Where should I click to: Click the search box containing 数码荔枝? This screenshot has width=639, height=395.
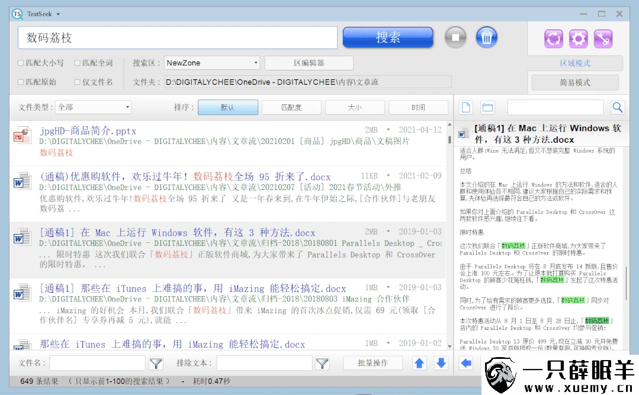click(x=178, y=37)
